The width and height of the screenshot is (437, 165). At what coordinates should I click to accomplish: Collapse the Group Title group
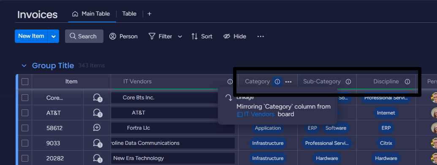point(24,66)
